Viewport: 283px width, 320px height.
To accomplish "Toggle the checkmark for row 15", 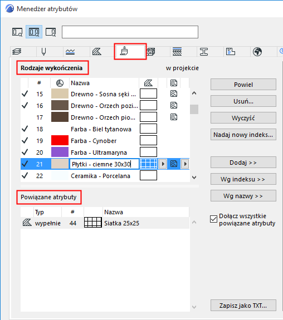I will 25,94.
